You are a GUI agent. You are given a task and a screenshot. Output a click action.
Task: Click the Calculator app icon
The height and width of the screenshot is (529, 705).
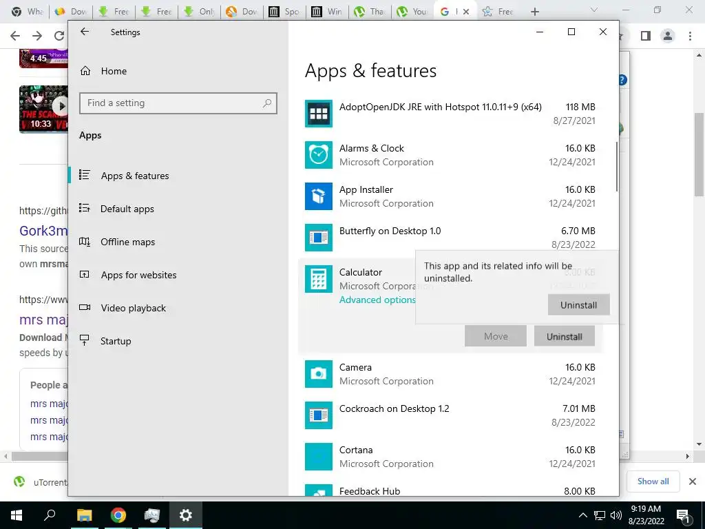tap(318, 279)
